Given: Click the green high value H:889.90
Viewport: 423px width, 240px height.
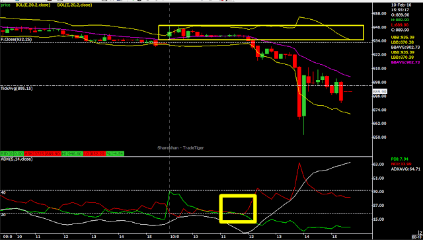Looking at the screenshot, I should pos(400,20).
